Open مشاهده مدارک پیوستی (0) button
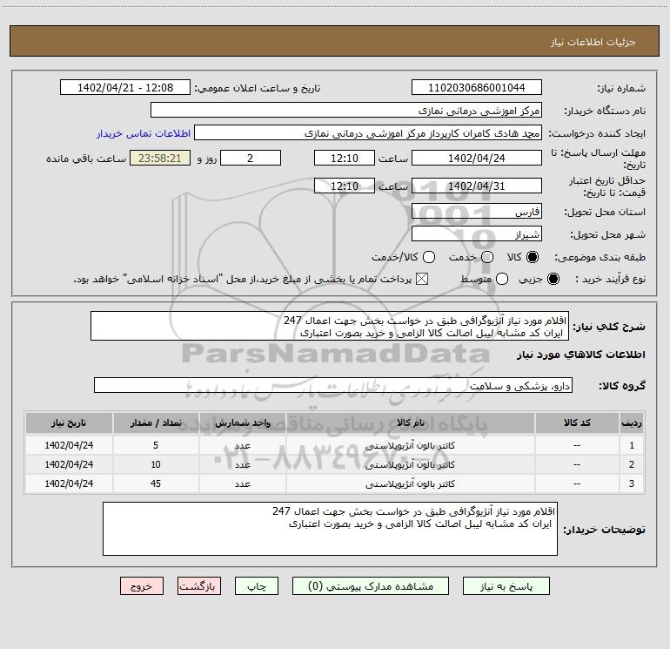This screenshot has width=670, height=649. click(x=371, y=585)
